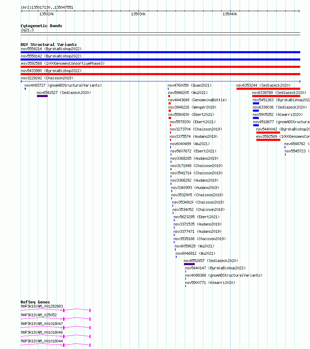Click the chr2:135017130..135047551 coordinates text
Screen dimensions: 310x349
47,7
